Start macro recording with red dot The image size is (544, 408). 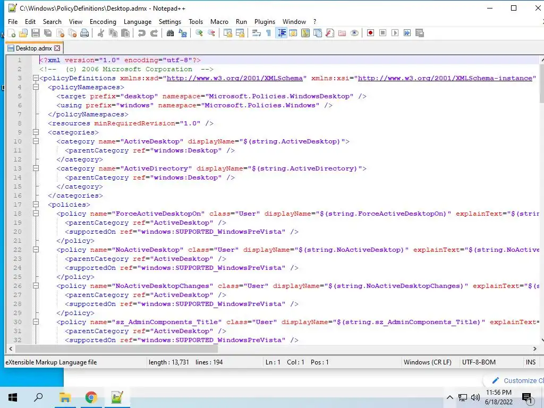point(370,33)
